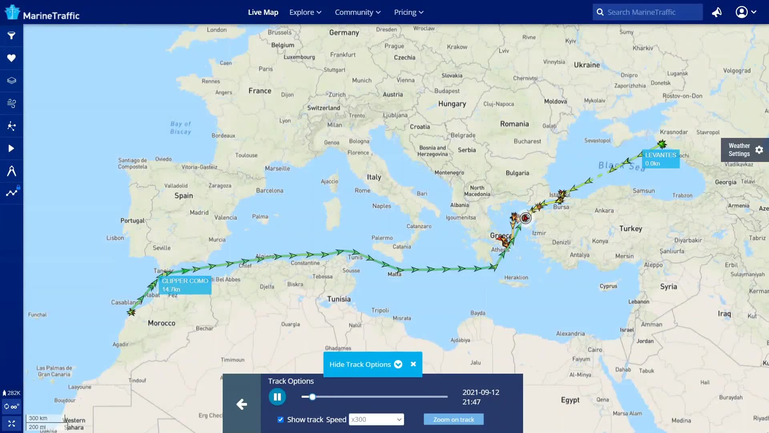
Task: Open the user account profile icon
Action: click(x=741, y=12)
